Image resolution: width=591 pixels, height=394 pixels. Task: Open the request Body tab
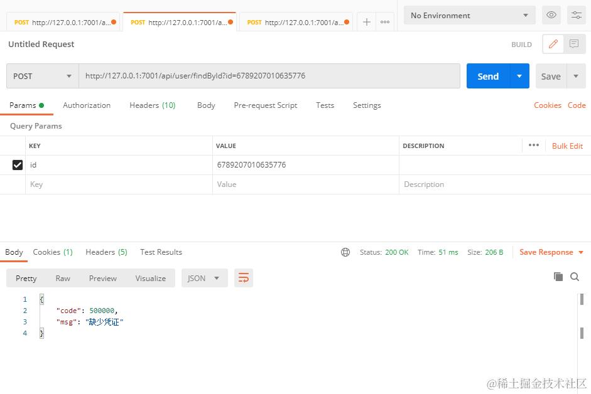tap(206, 105)
